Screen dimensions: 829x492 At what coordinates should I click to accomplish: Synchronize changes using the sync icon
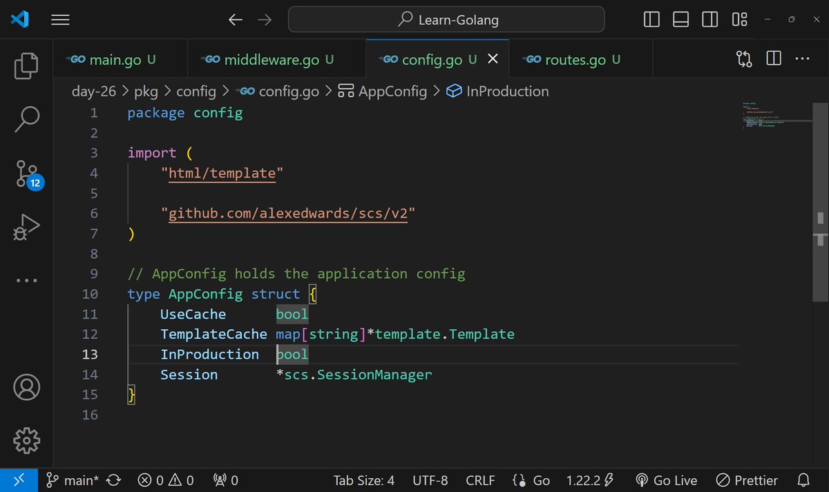(x=115, y=480)
